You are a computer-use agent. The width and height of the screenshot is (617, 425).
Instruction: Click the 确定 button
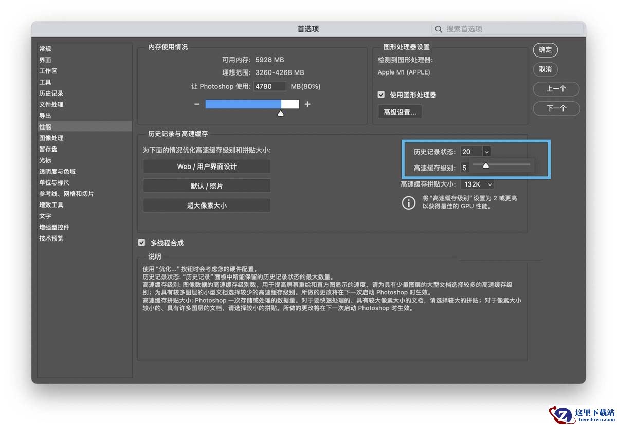[546, 50]
